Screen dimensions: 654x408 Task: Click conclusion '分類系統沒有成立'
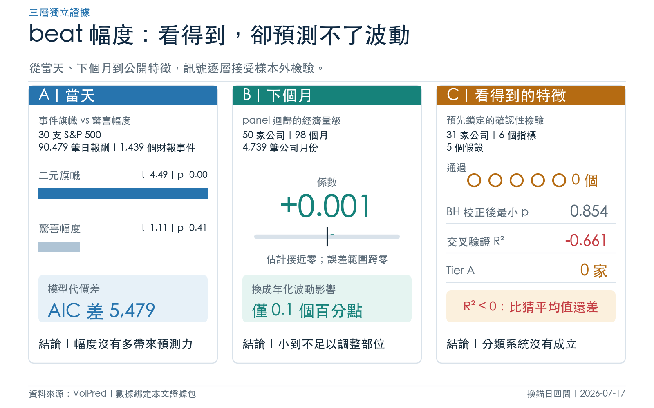point(529,344)
